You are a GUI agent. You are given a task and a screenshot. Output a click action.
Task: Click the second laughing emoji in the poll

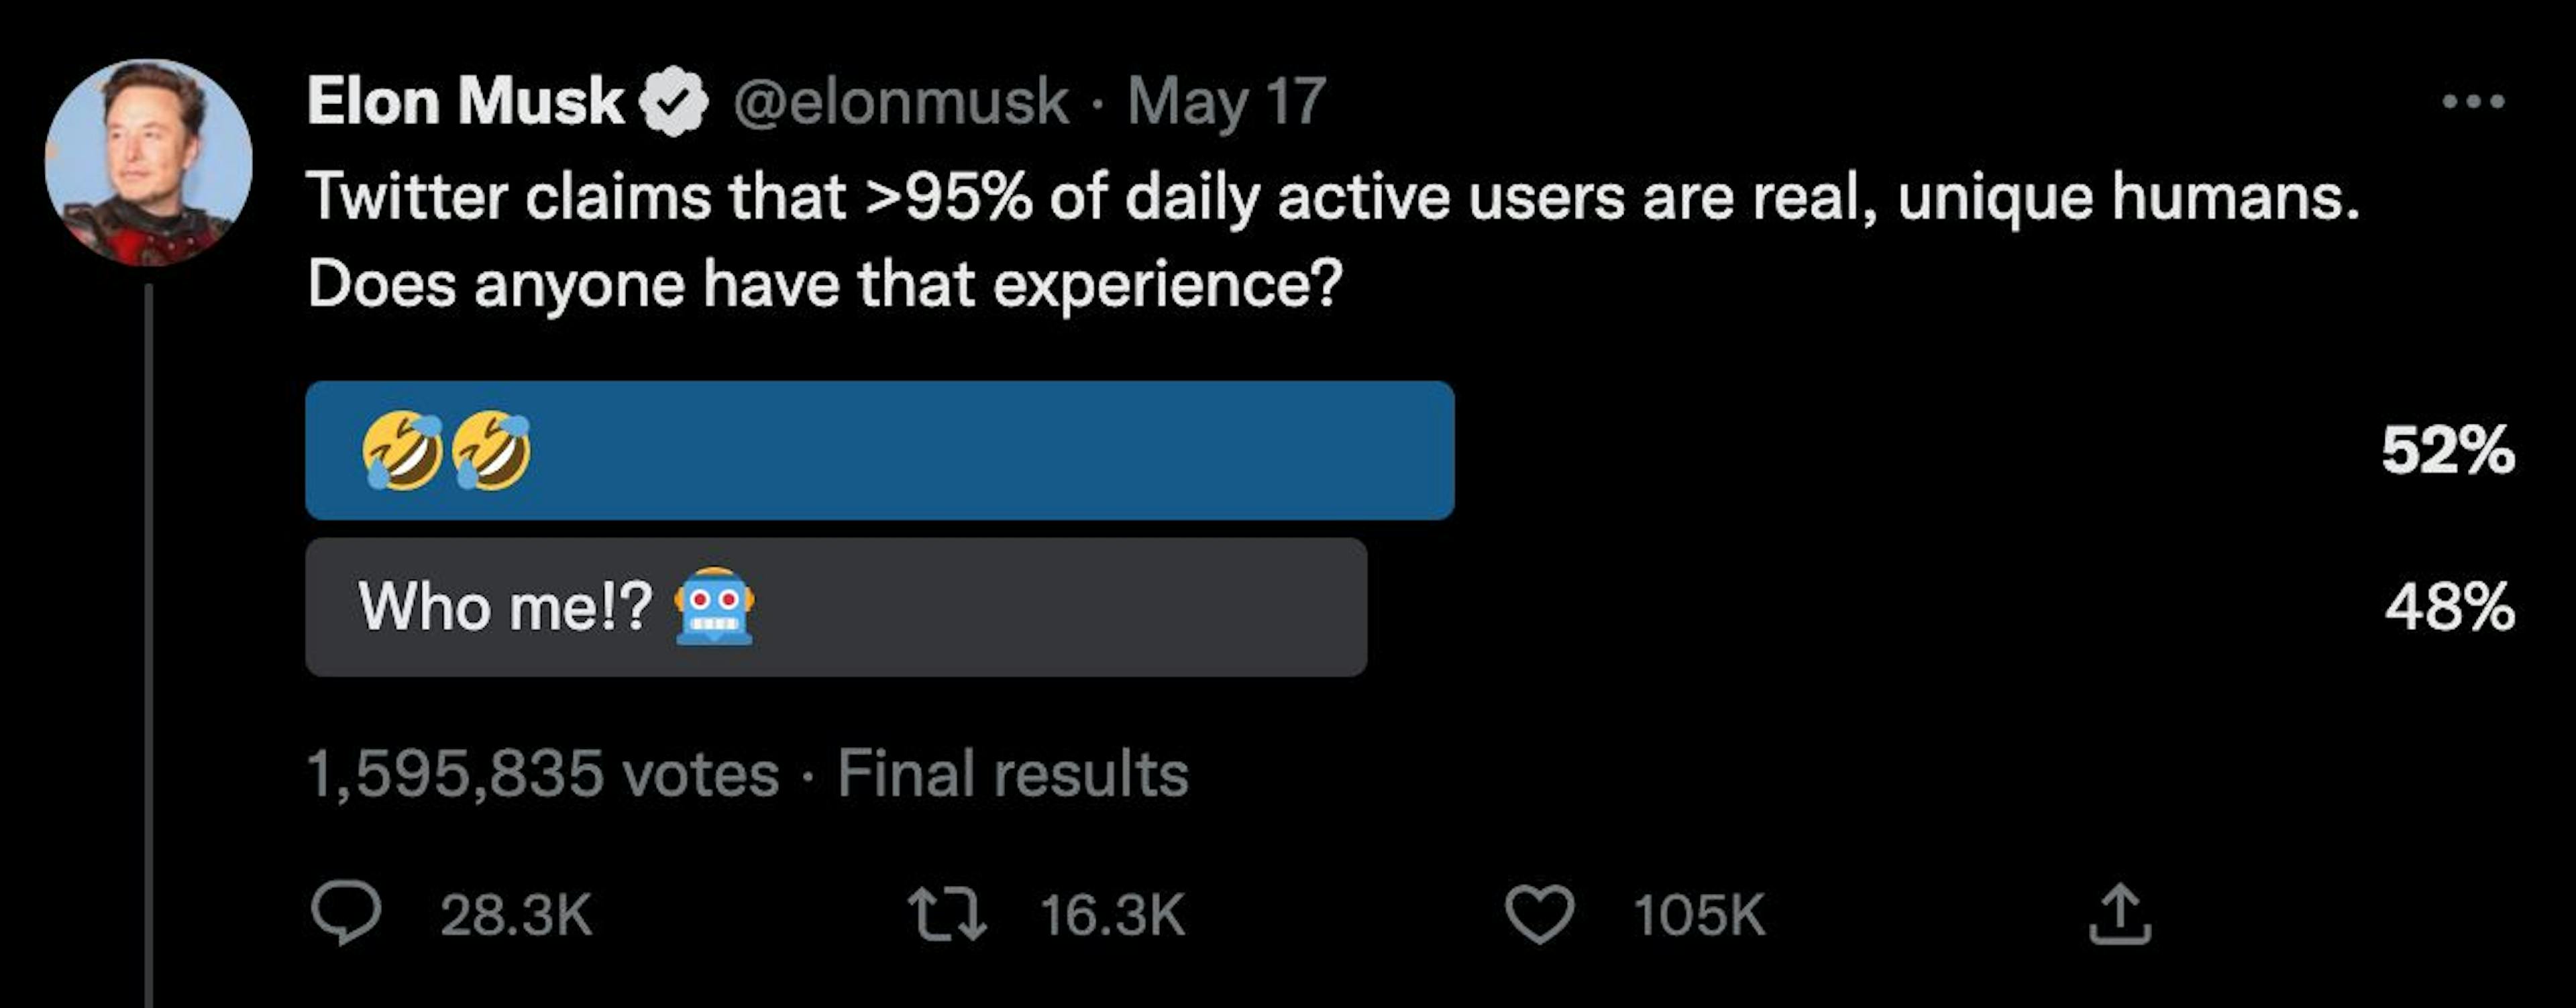coord(492,451)
